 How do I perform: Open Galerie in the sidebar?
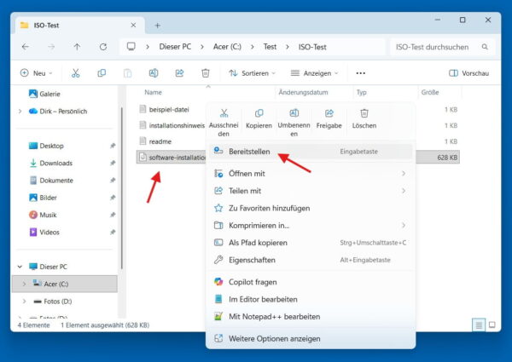point(44,94)
